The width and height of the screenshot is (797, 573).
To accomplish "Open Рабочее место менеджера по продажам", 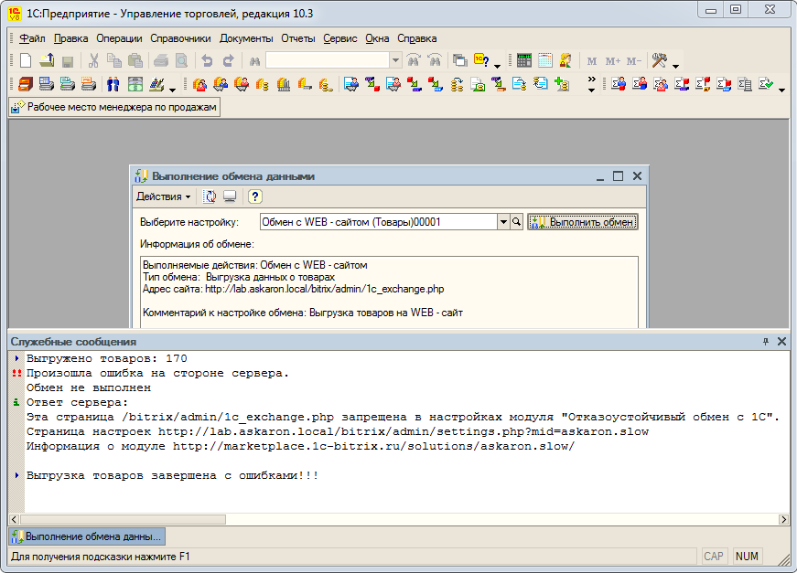I will (114, 107).
